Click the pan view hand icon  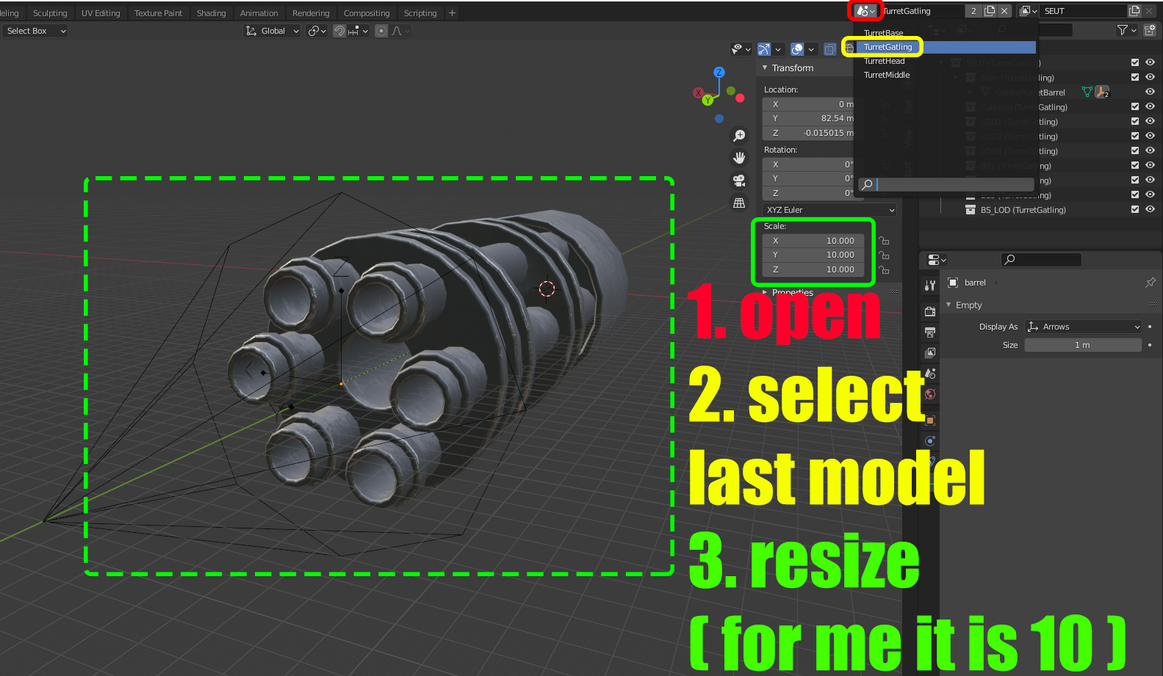(x=739, y=158)
